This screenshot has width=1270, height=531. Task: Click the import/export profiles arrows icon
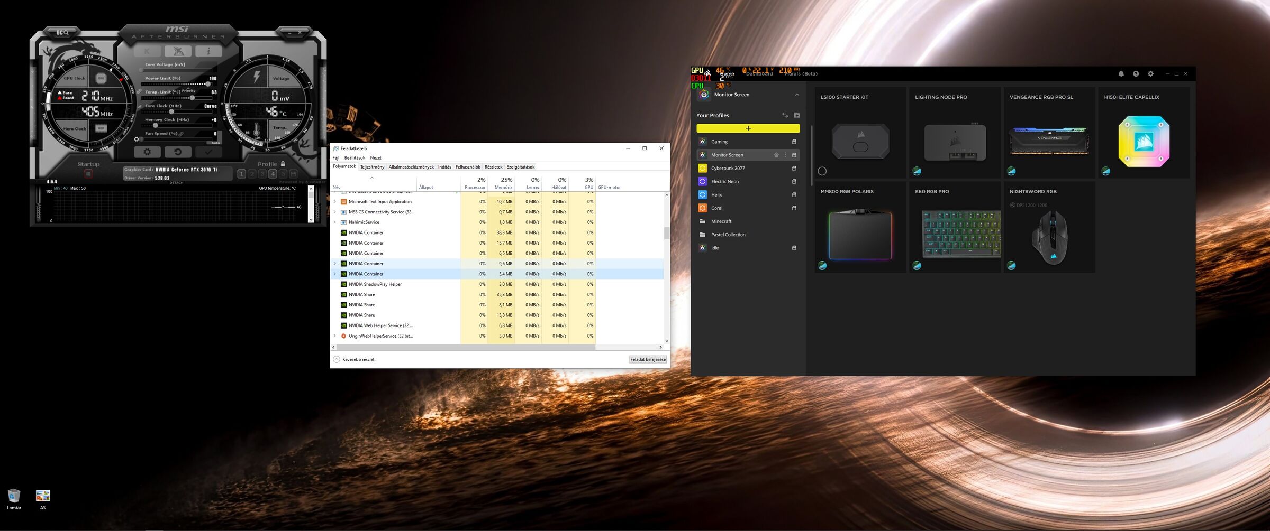(x=785, y=115)
